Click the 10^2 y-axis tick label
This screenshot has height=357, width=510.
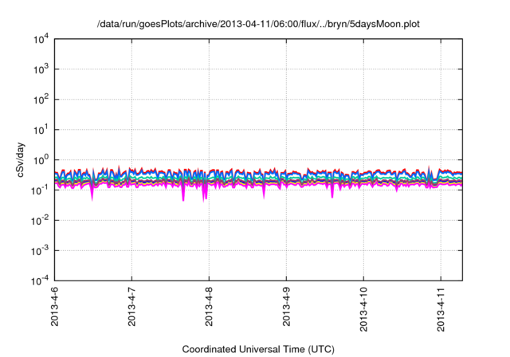[x=41, y=100]
